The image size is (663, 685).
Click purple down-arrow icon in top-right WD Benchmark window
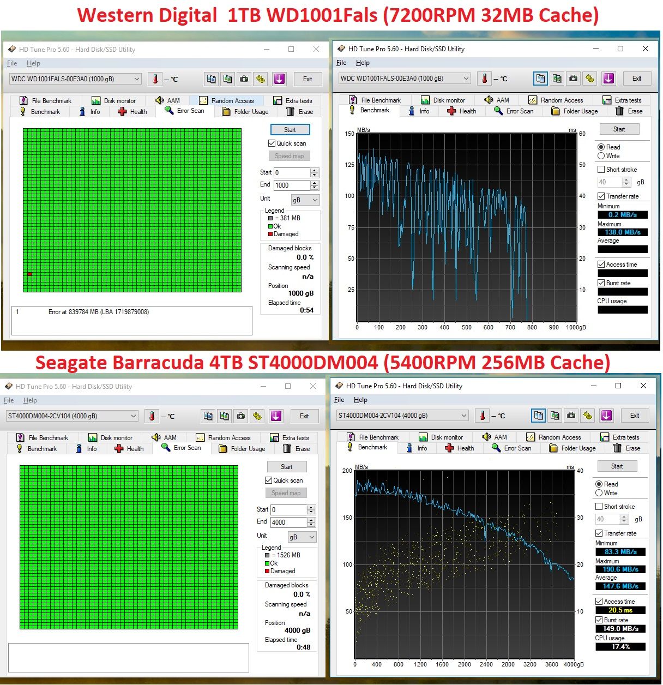click(x=608, y=79)
